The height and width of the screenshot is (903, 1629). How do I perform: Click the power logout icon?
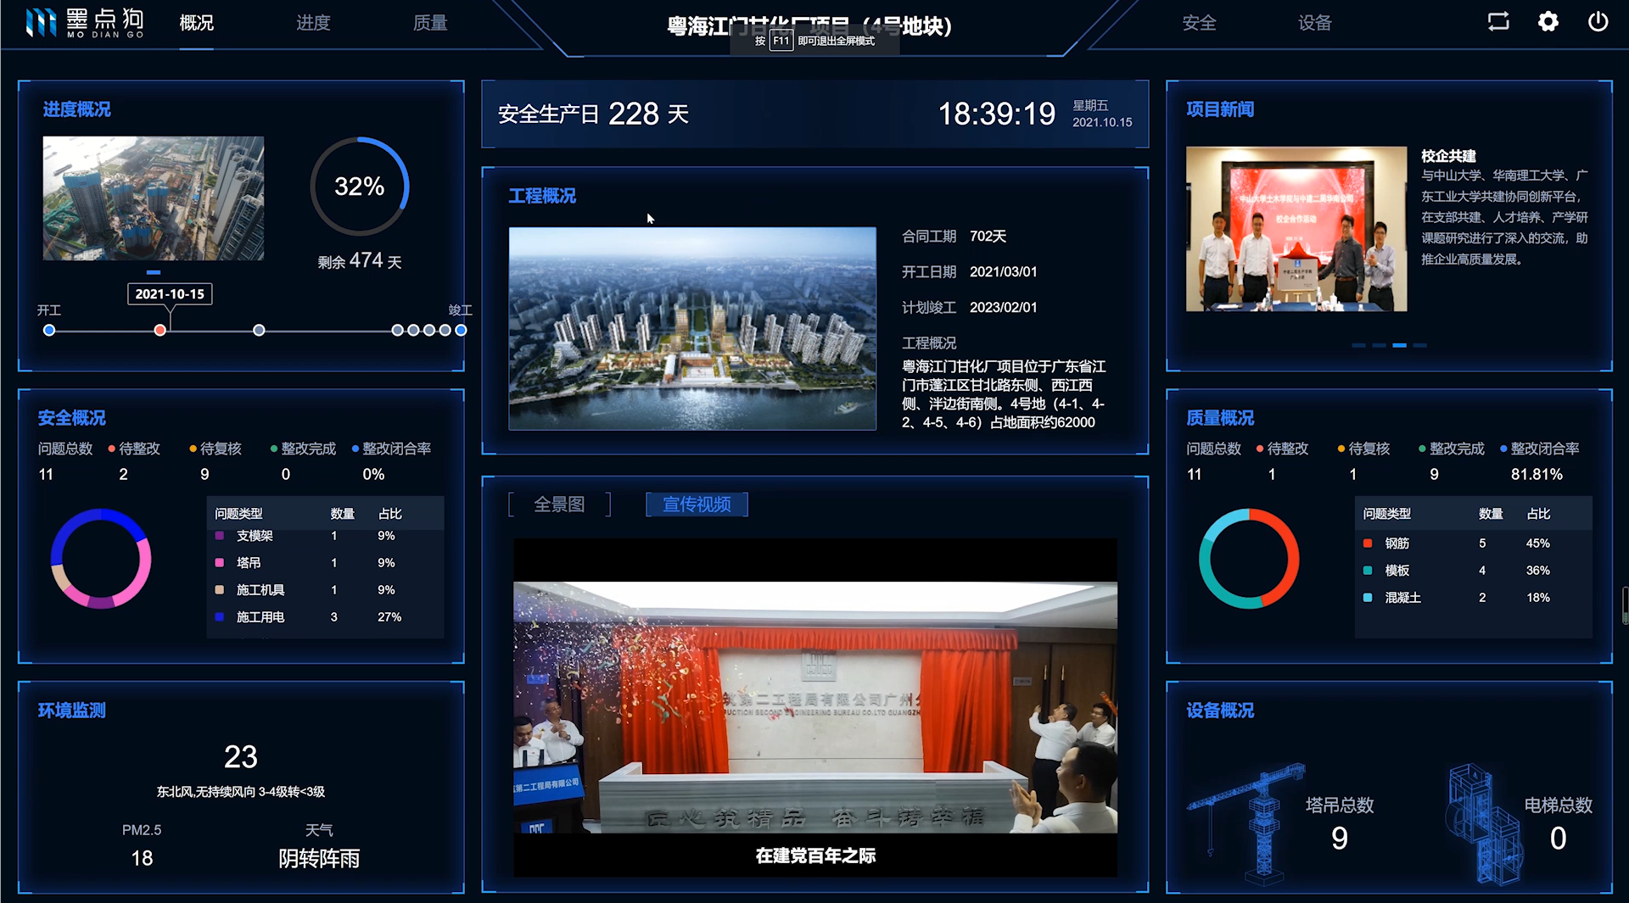[1598, 22]
